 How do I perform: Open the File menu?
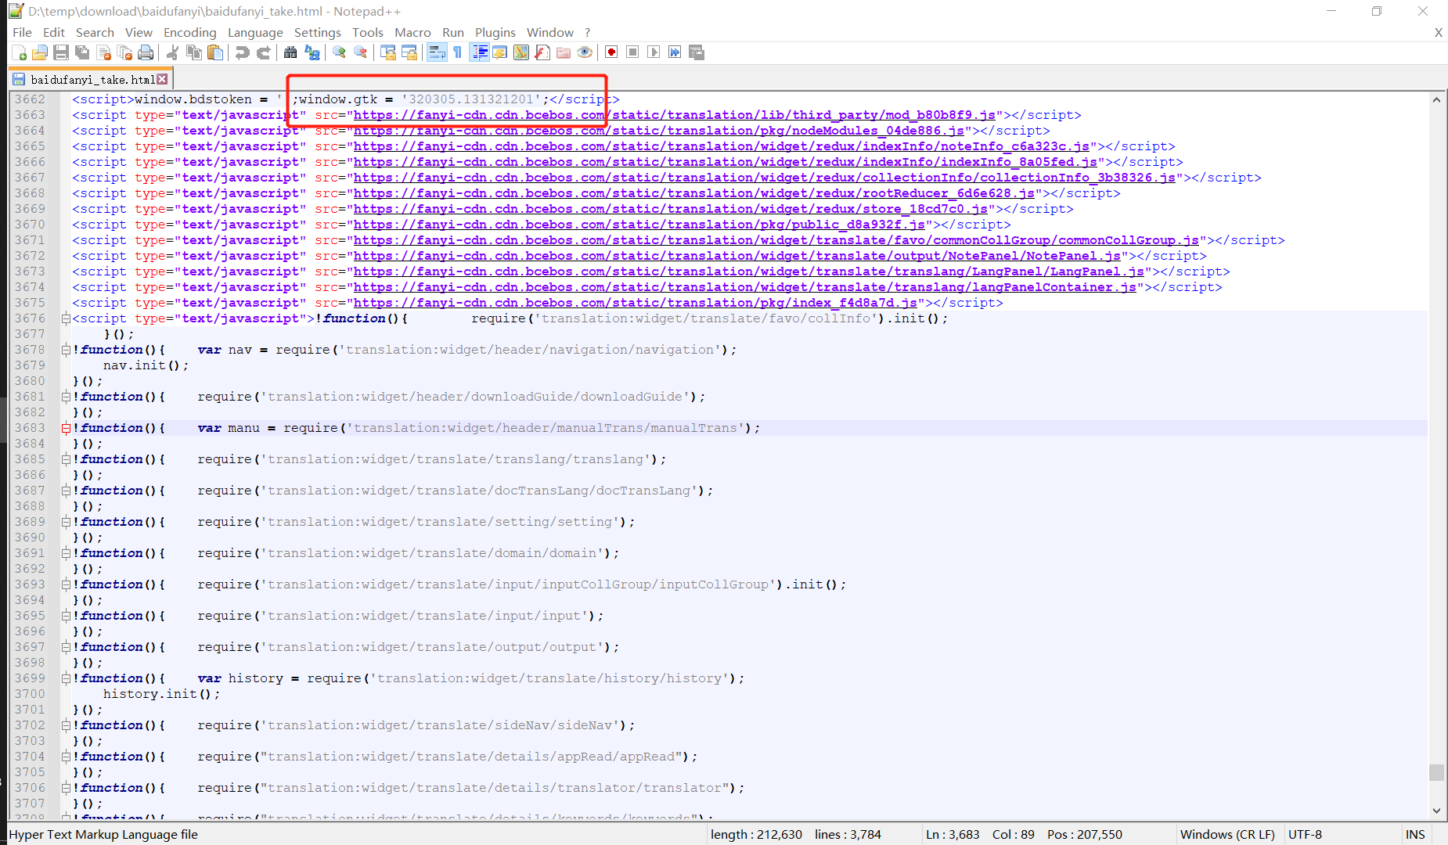[22, 32]
